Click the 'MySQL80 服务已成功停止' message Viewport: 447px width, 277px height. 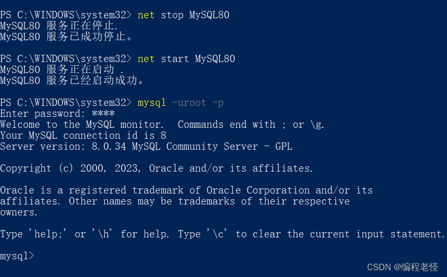(66, 37)
